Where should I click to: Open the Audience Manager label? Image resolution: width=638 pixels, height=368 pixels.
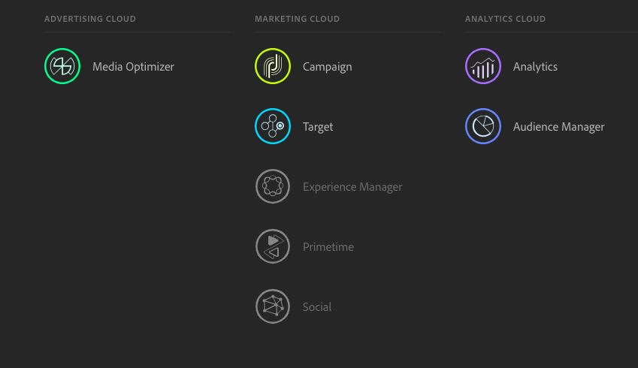[558, 127]
